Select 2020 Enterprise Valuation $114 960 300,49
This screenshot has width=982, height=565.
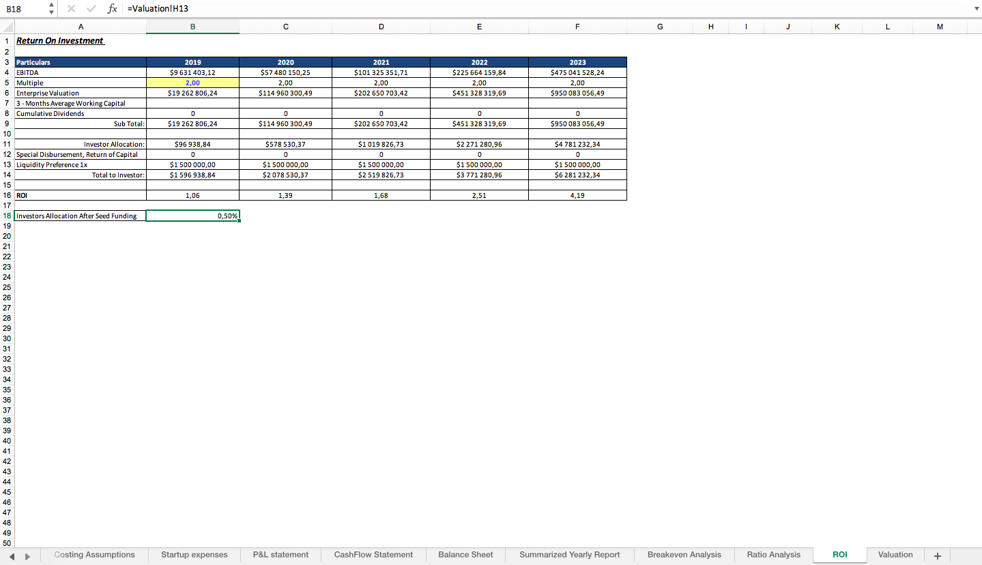(285, 93)
